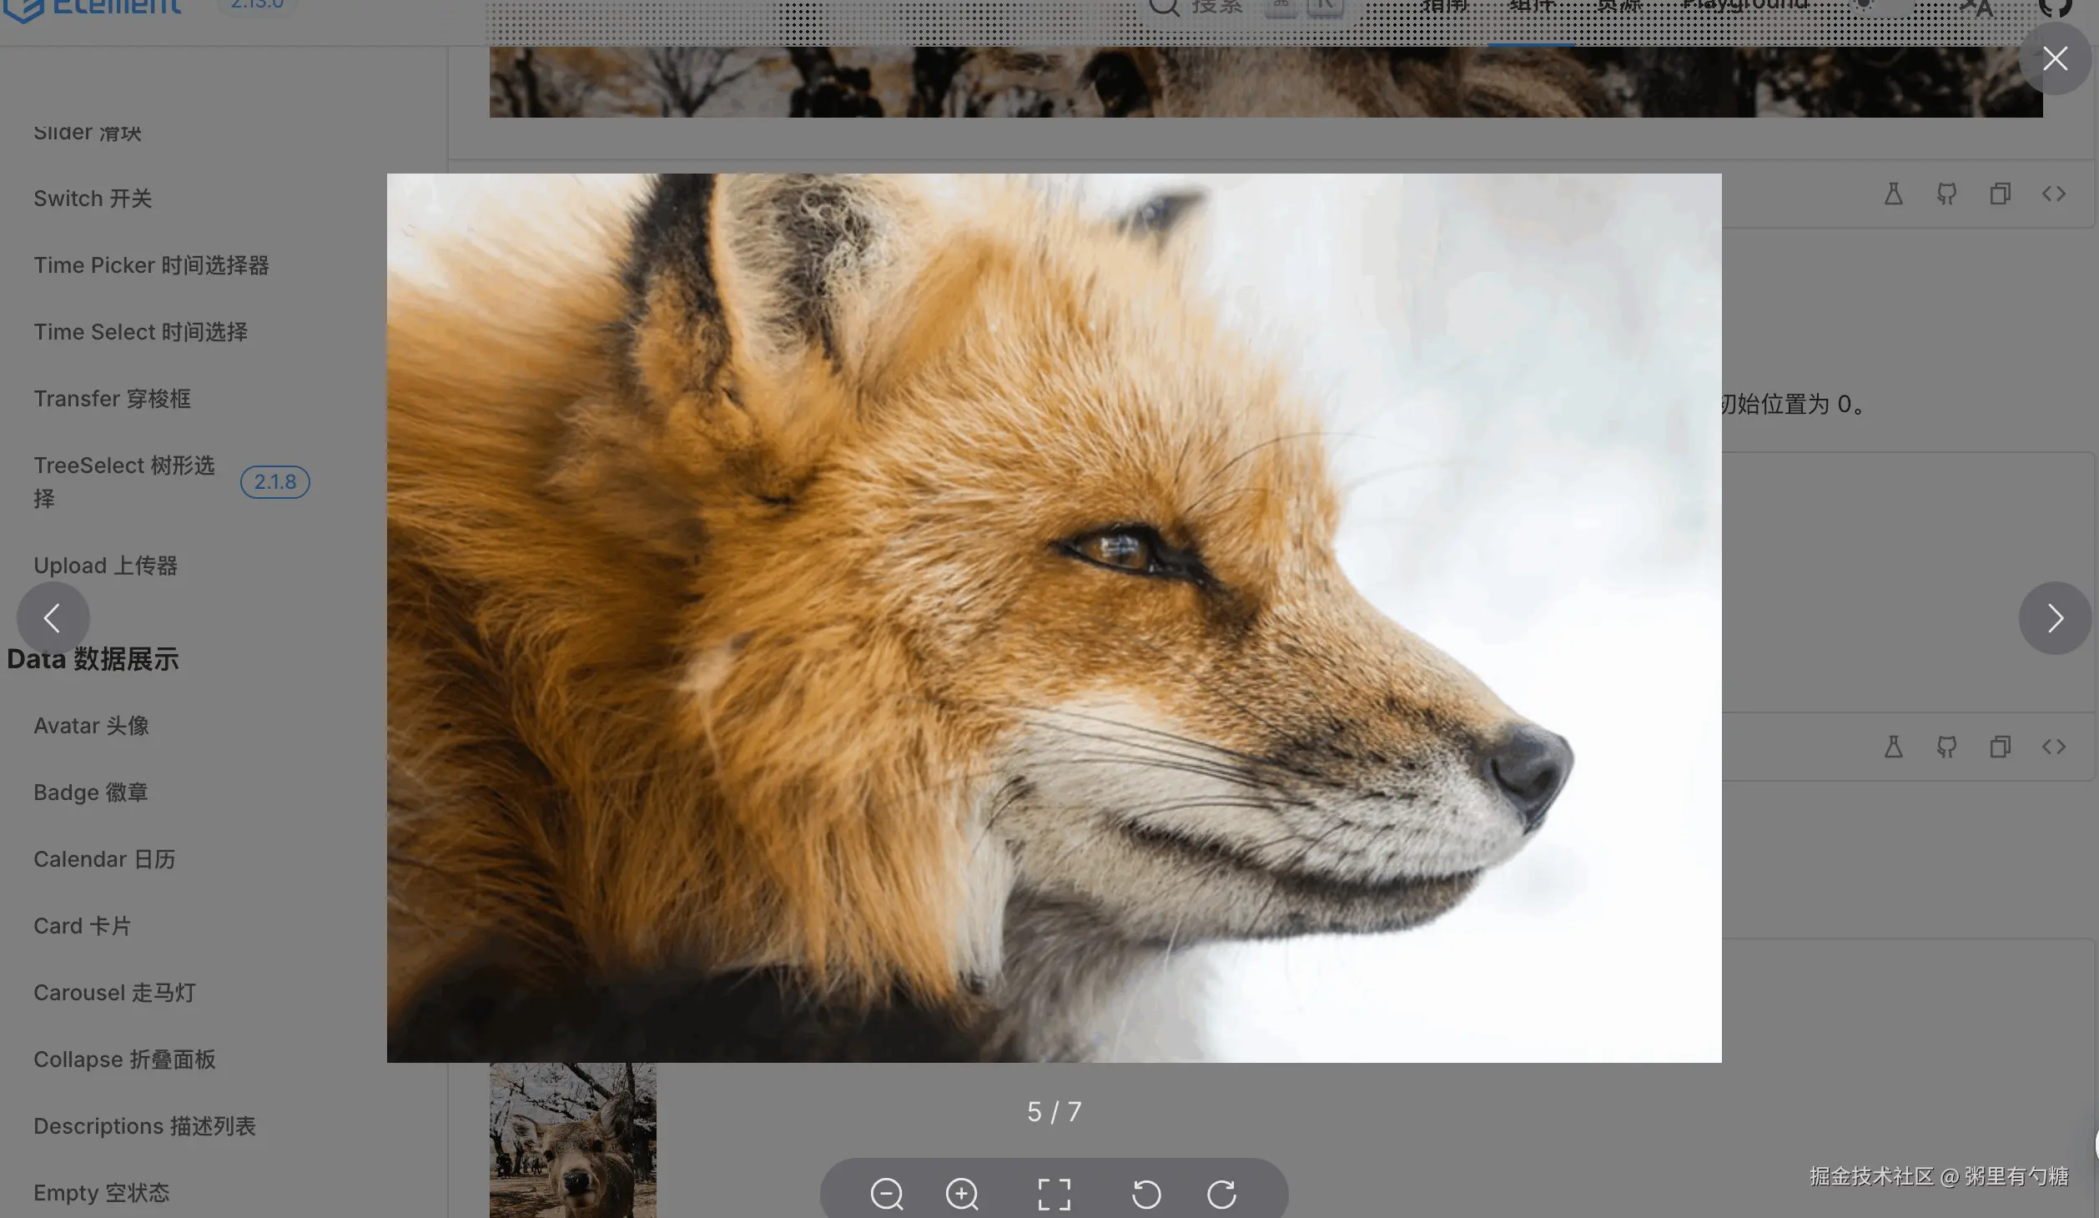Image resolution: width=2099 pixels, height=1218 pixels.
Task: Navigate to Upload 上传器 component
Action: tap(105, 566)
